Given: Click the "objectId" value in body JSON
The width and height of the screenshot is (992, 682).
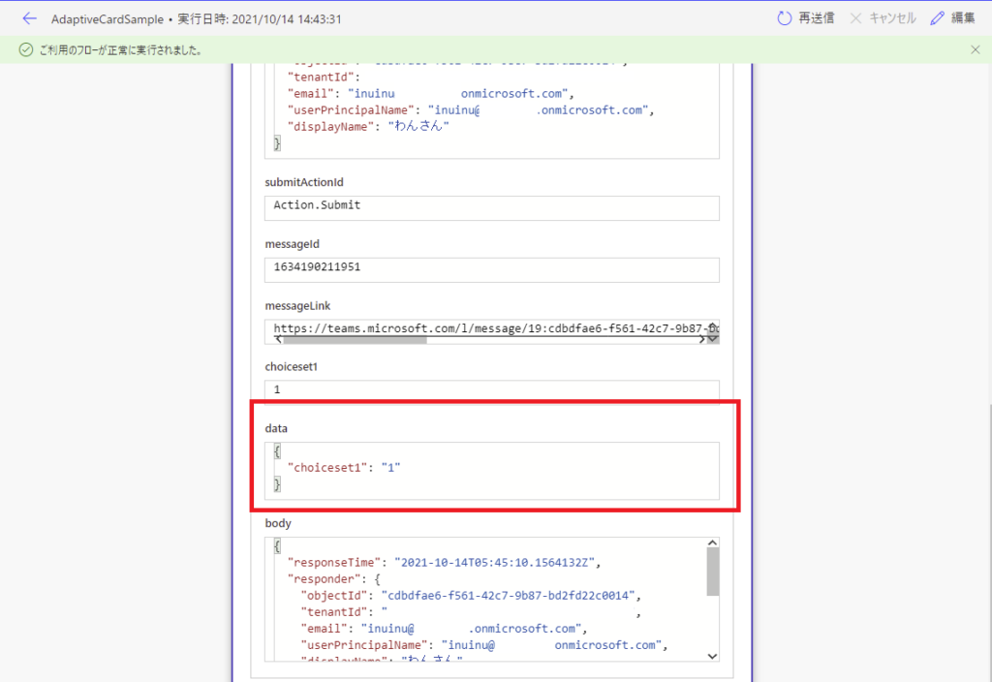Looking at the screenshot, I should tap(508, 596).
